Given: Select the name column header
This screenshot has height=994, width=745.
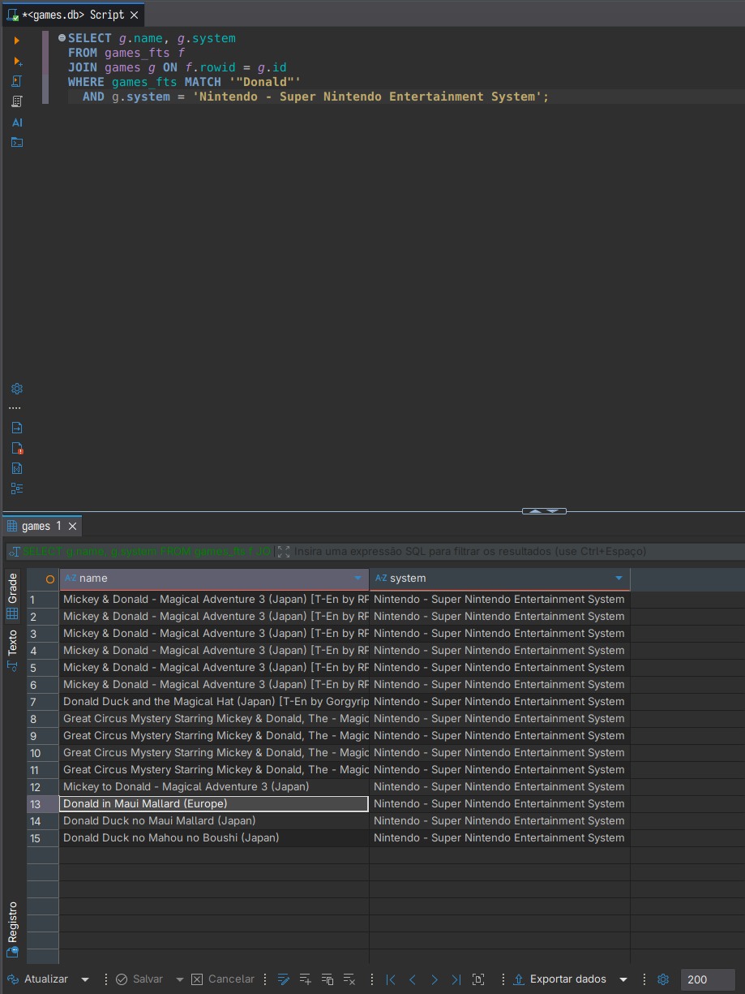Looking at the screenshot, I should (x=214, y=579).
